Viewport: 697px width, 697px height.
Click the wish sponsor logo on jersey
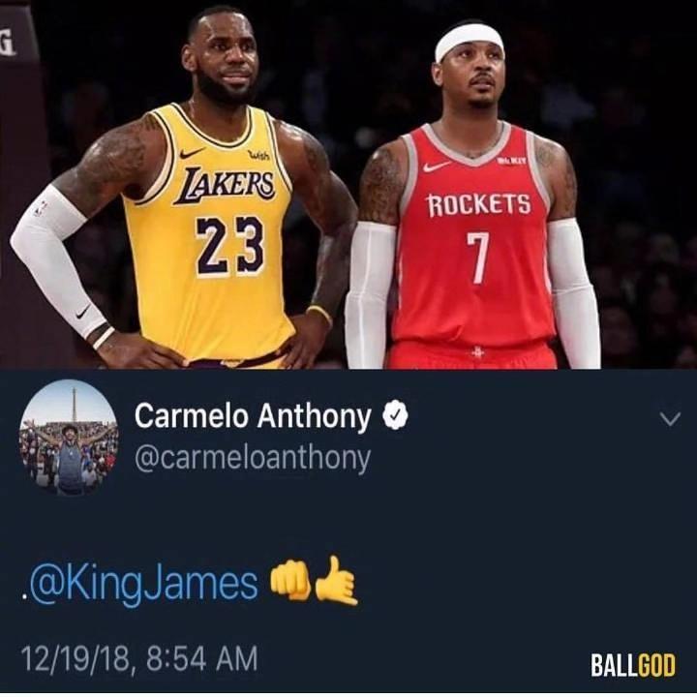coord(258,155)
